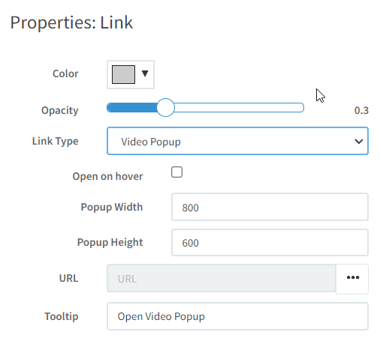Open the Link Type dropdown showing Video Popup
The height and width of the screenshot is (338, 380).
[x=237, y=141]
